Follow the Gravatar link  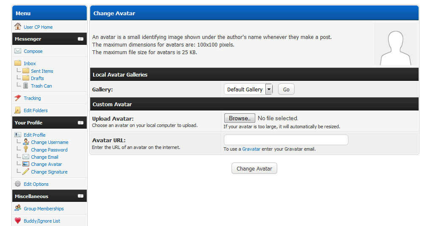[251, 149]
